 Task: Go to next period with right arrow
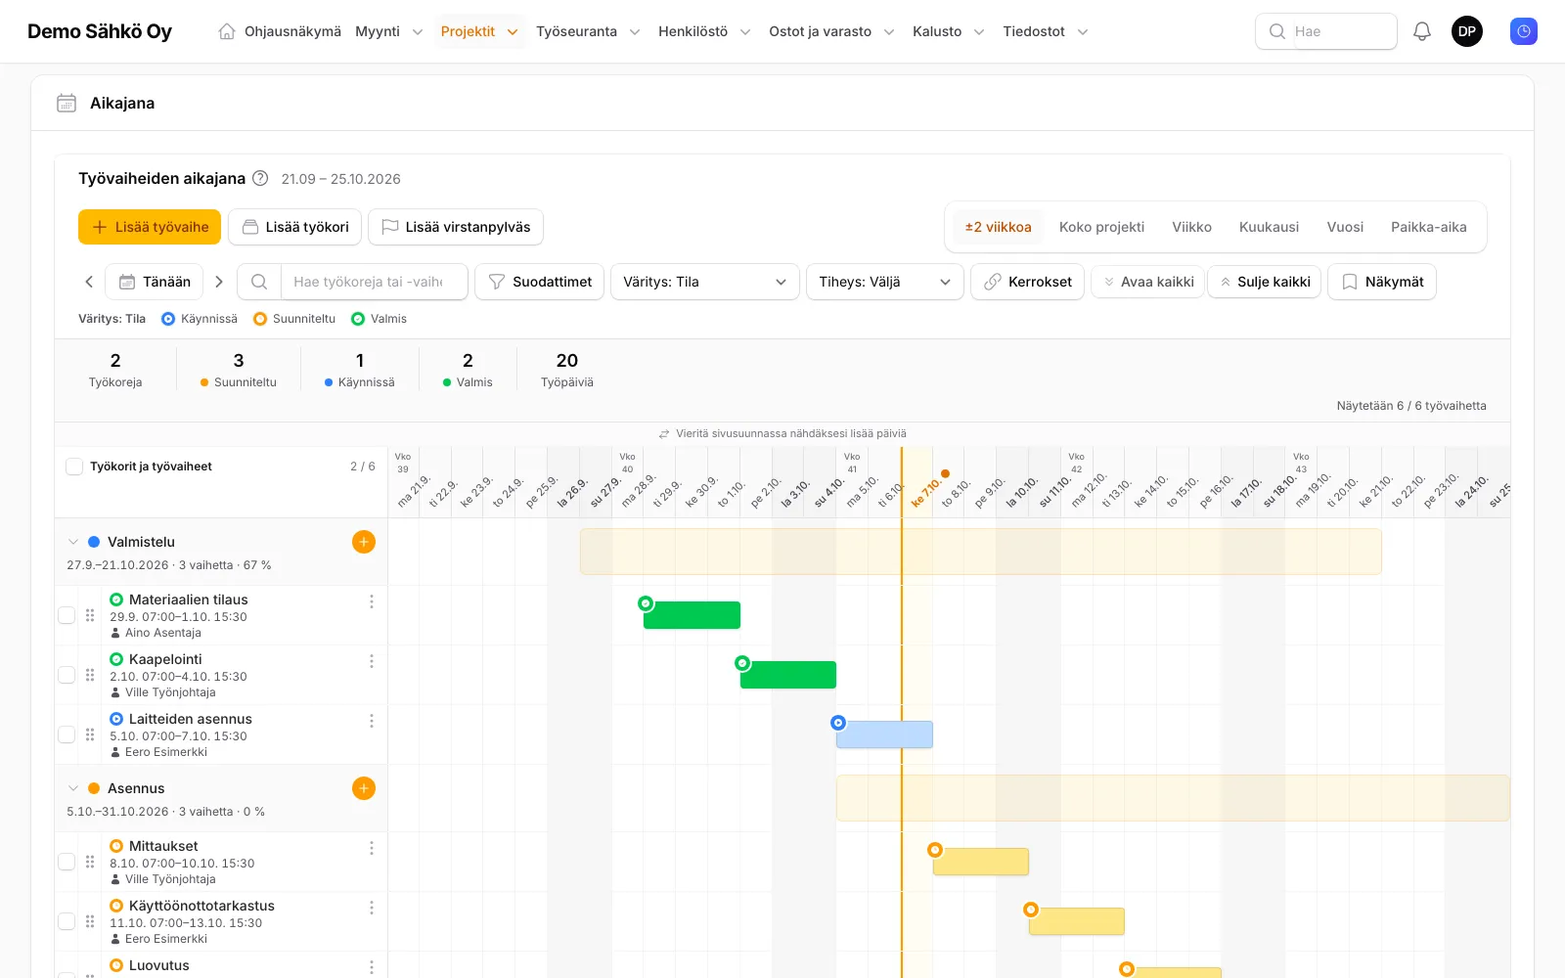point(219,282)
